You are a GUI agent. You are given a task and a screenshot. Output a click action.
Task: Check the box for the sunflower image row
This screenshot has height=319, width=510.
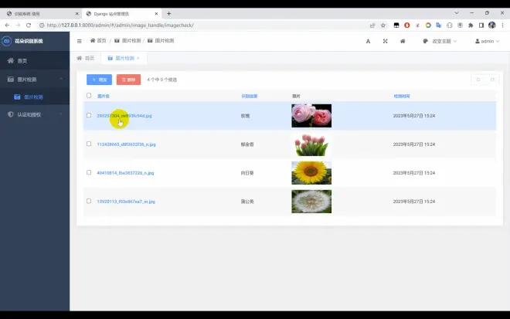click(x=89, y=172)
